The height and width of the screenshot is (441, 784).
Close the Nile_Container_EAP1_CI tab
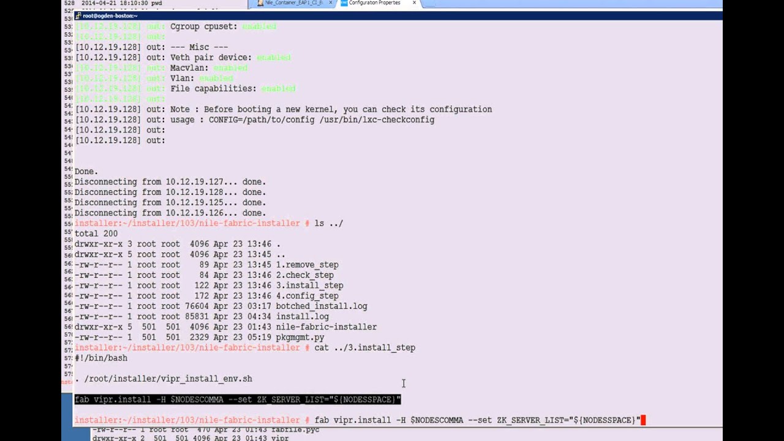(331, 3)
